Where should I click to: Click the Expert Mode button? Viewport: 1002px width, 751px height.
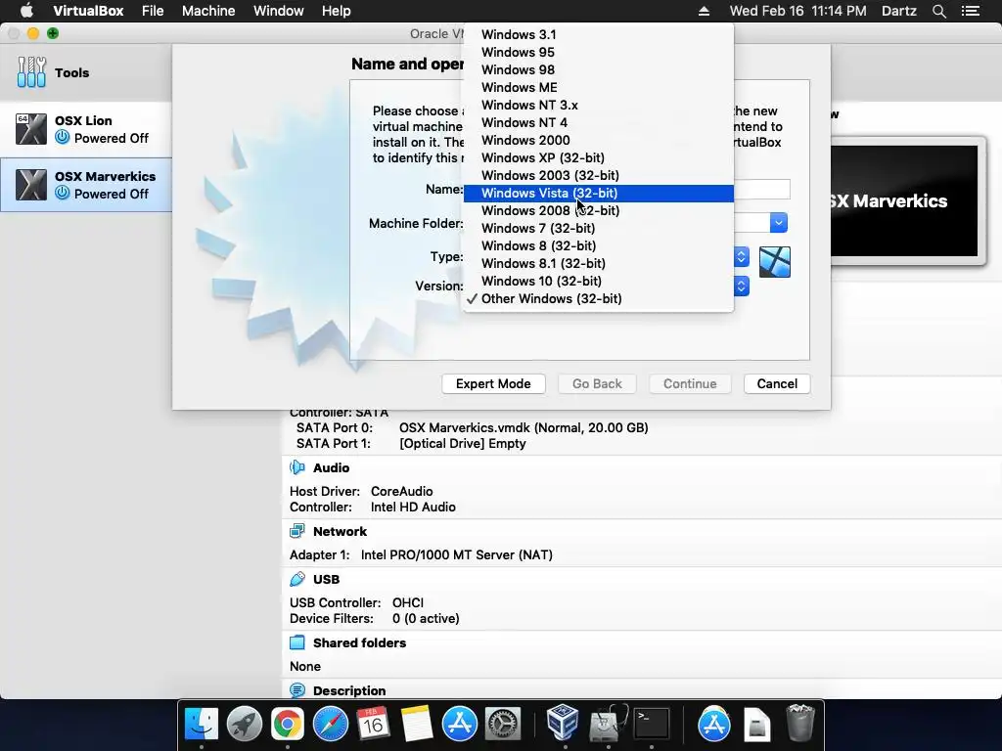point(493,383)
